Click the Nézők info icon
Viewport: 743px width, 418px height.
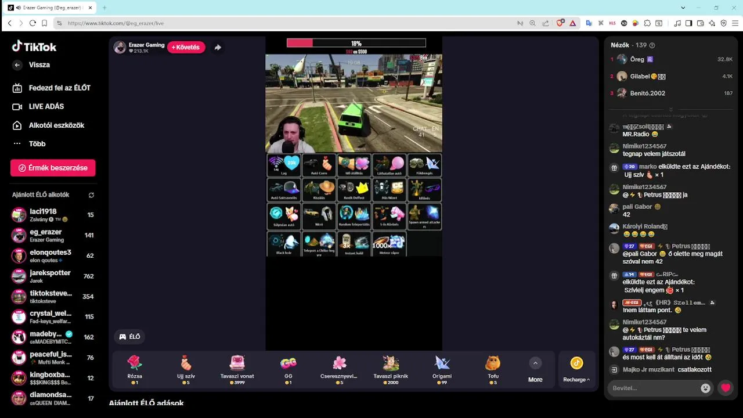652,45
